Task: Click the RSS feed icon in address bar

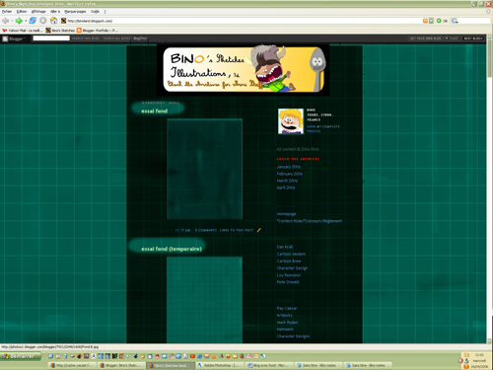Action: [425, 21]
